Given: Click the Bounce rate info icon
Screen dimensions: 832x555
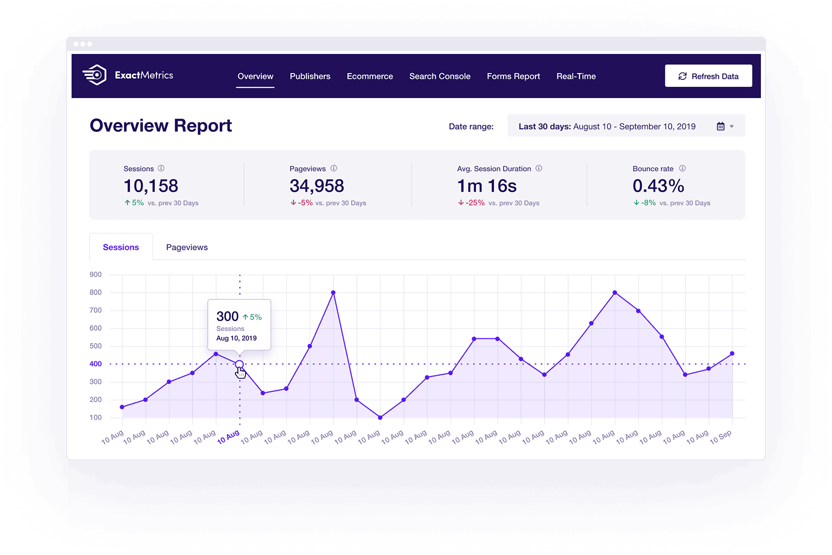Looking at the screenshot, I should click(x=682, y=168).
